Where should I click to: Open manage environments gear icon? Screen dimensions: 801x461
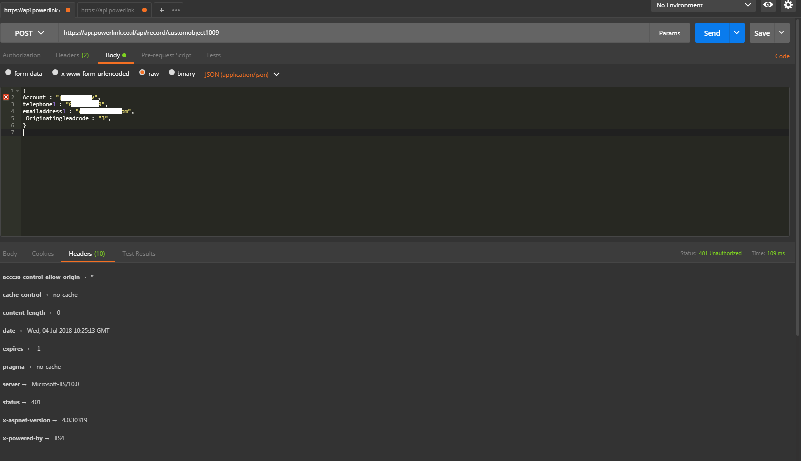788,5
